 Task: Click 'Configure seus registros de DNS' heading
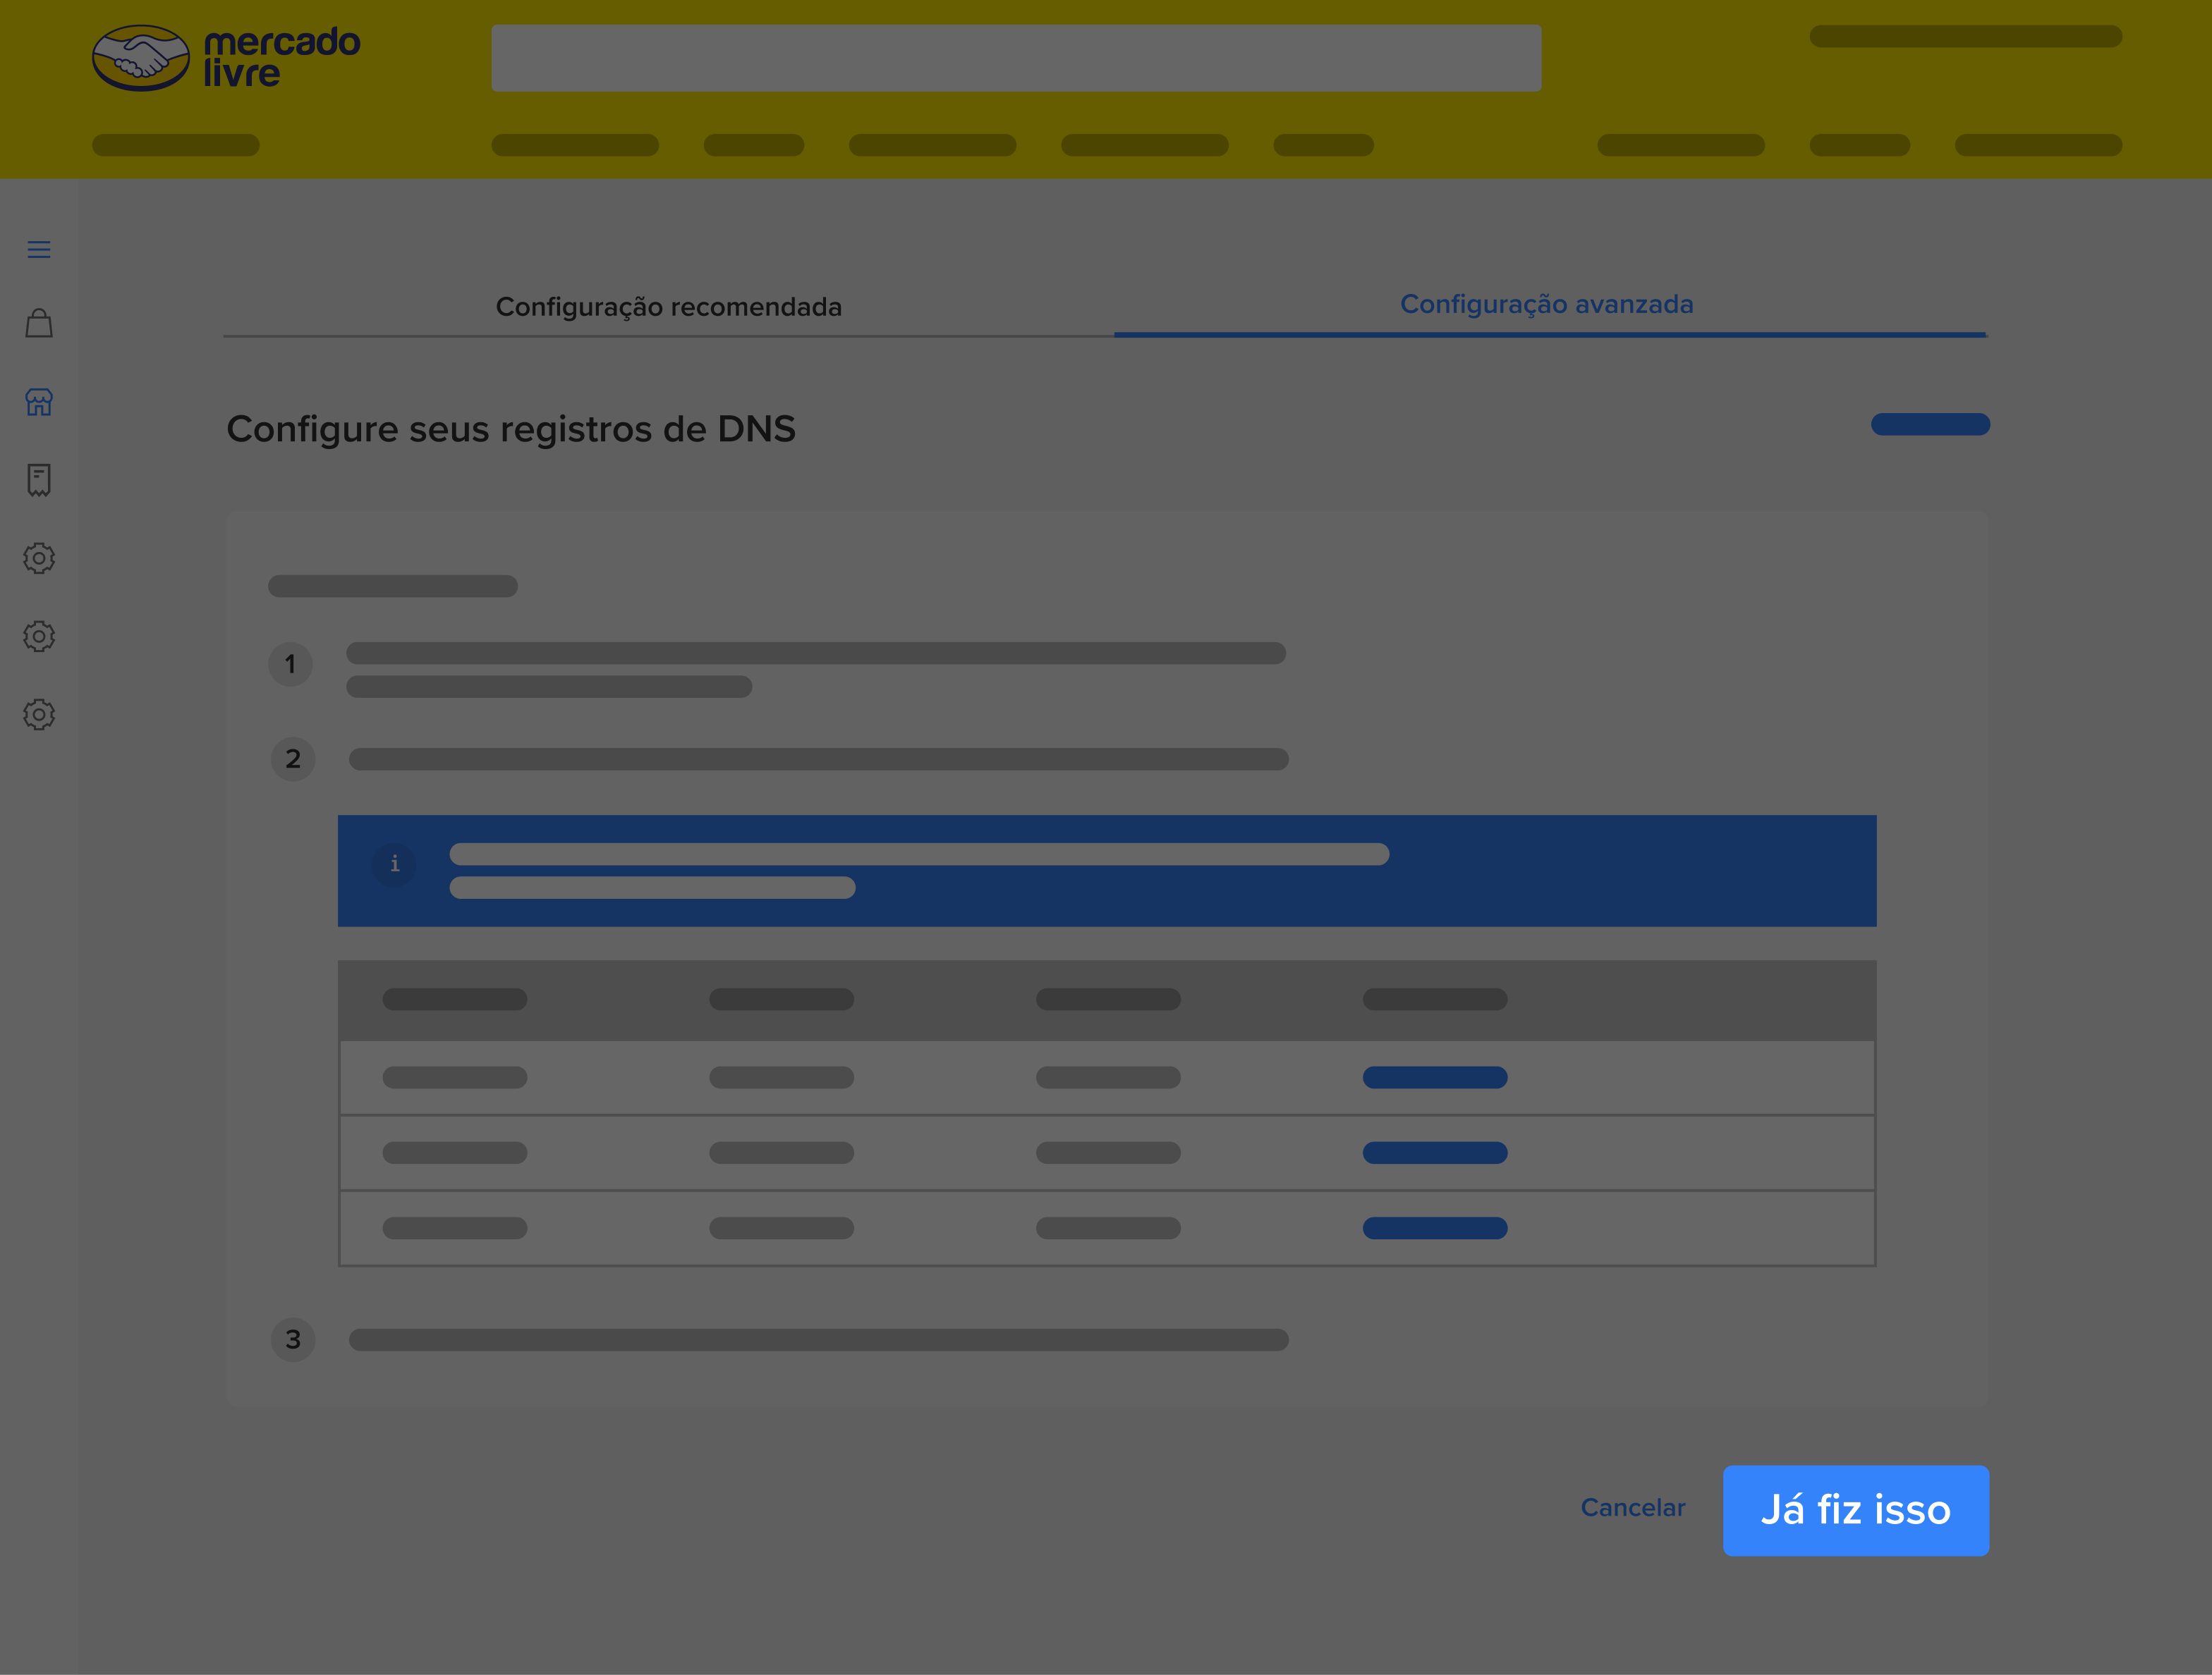pos(511,430)
